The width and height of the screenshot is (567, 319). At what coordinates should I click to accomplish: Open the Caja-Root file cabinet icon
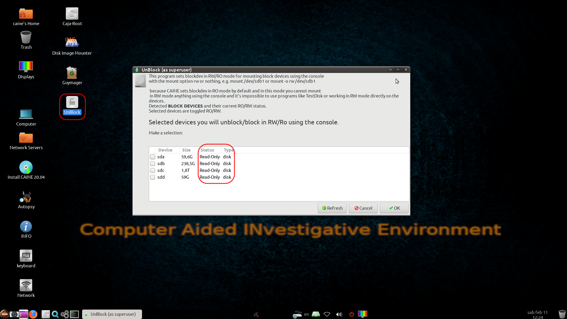pos(72,14)
